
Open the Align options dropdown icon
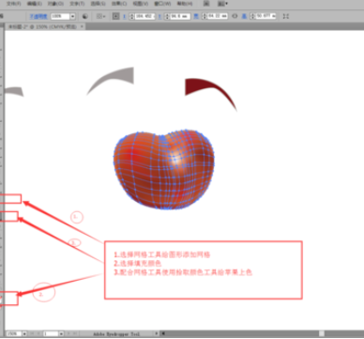coord(100,16)
